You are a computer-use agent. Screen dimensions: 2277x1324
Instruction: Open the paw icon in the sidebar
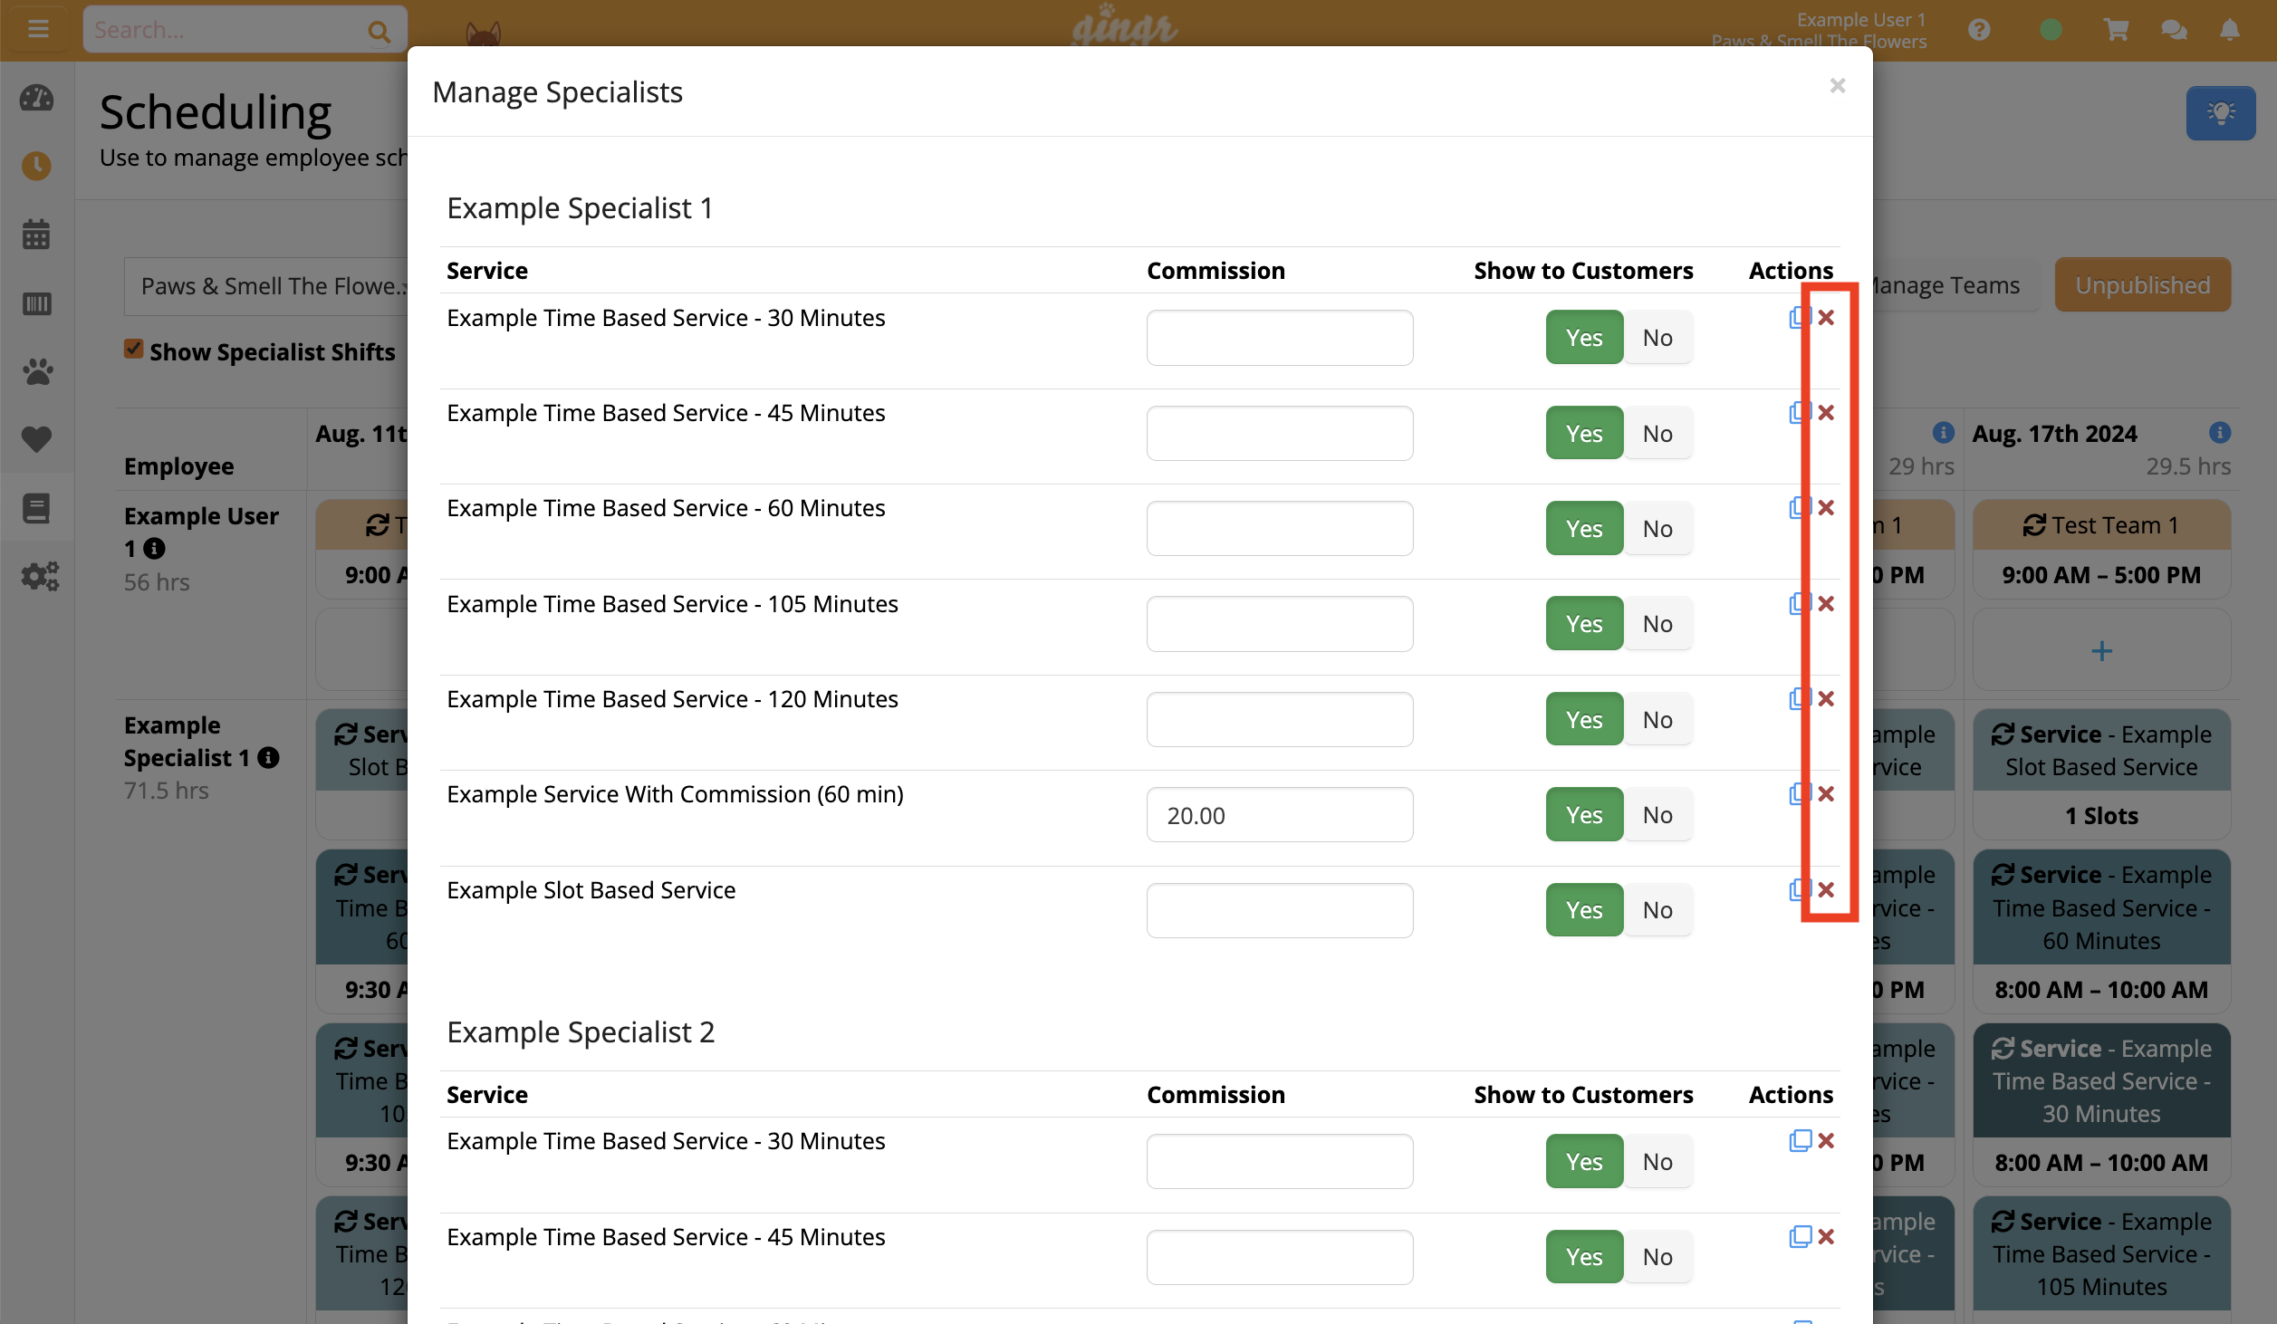[37, 371]
